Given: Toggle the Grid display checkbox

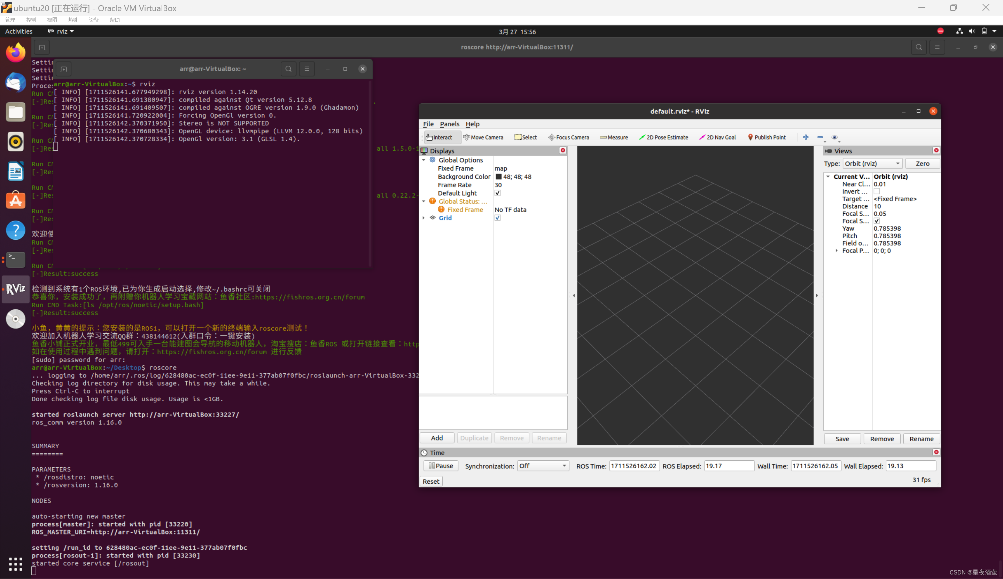Looking at the screenshot, I should (498, 217).
